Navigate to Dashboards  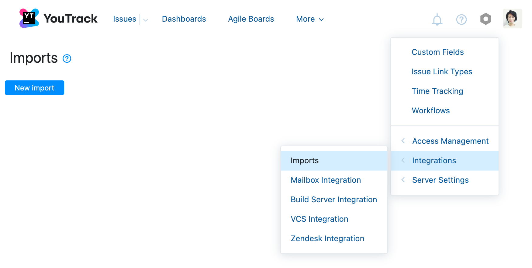[x=184, y=19]
